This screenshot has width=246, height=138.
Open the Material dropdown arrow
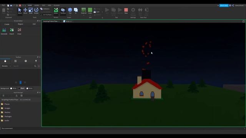pos(84,15)
